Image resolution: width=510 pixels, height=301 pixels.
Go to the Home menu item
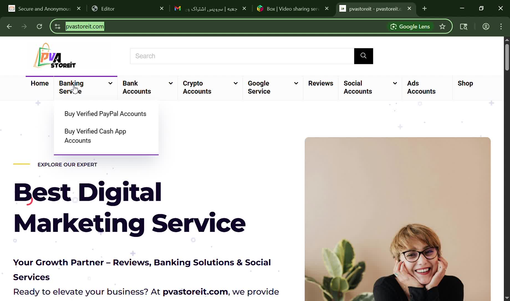tap(40, 83)
